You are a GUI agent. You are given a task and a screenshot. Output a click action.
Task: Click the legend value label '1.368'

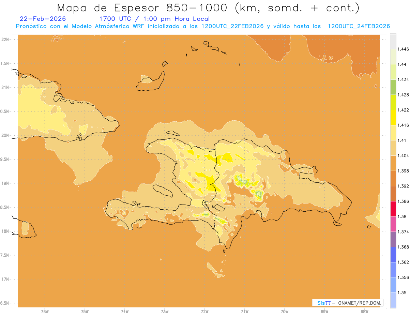403,247
